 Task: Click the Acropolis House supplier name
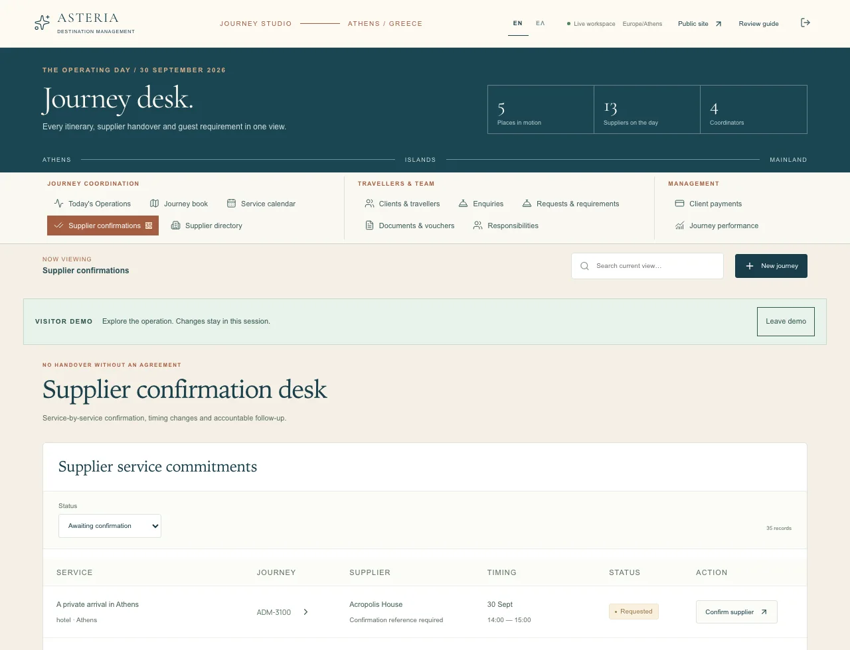(x=376, y=604)
